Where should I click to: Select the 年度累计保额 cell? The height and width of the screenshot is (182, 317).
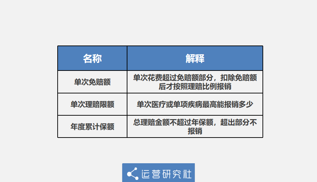pyautogui.click(x=92, y=126)
